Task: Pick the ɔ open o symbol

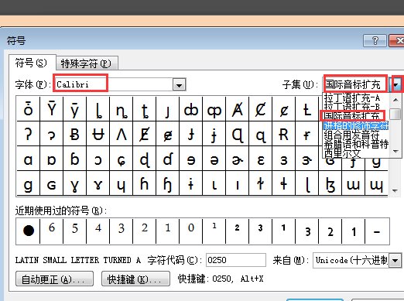Action: click(x=98, y=159)
